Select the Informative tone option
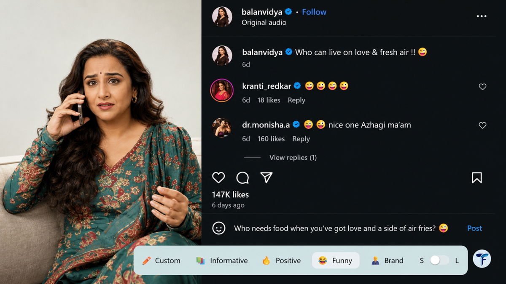Image resolution: width=506 pixels, height=284 pixels. (x=222, y=260)
